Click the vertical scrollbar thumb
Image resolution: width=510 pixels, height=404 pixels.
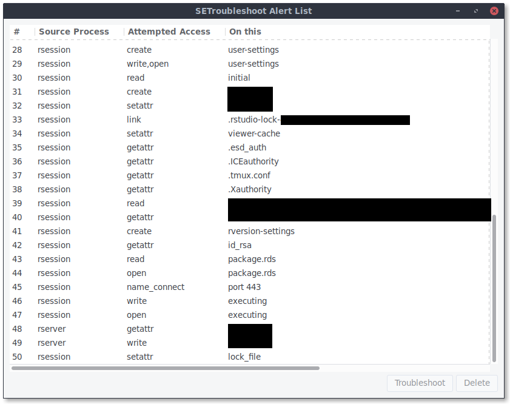pyautogui.click(x=494, y=288)
